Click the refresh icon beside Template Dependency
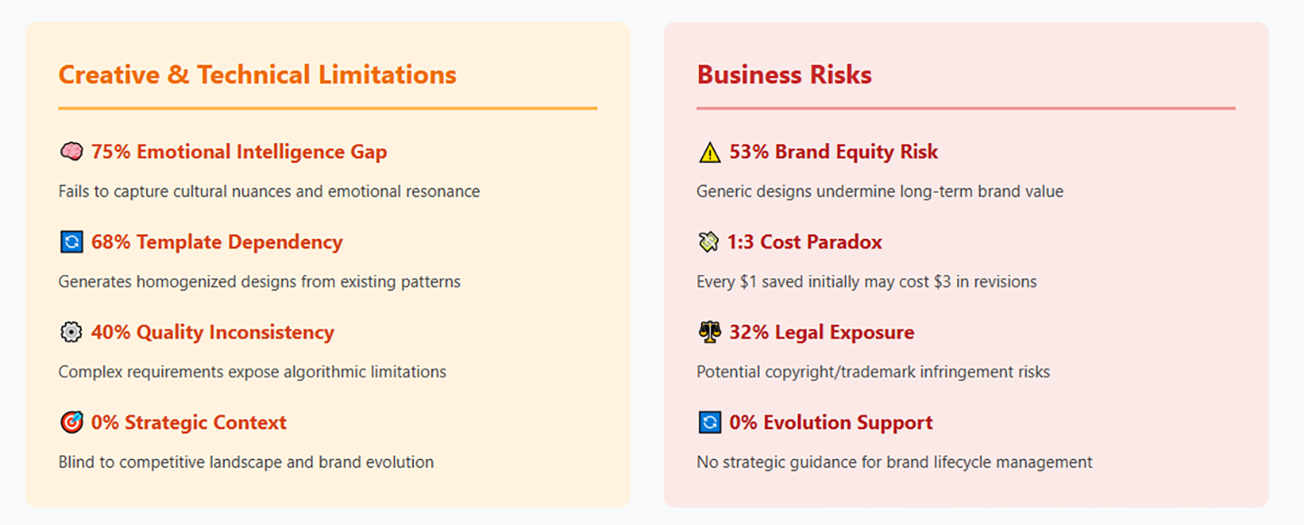This screenshot has width=1304, height=525. [x=72, y=243]
